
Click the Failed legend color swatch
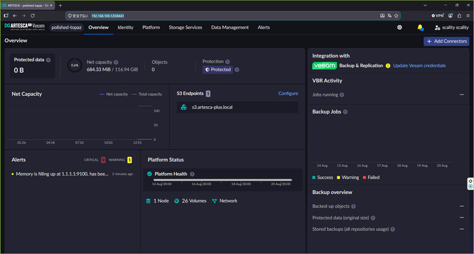point(364,178)
